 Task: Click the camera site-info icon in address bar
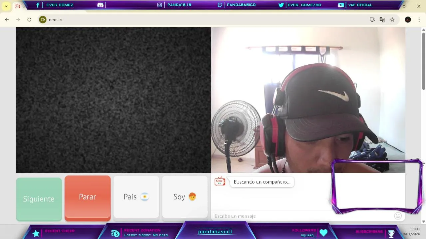pyautogui.click(x=43, y=20)
